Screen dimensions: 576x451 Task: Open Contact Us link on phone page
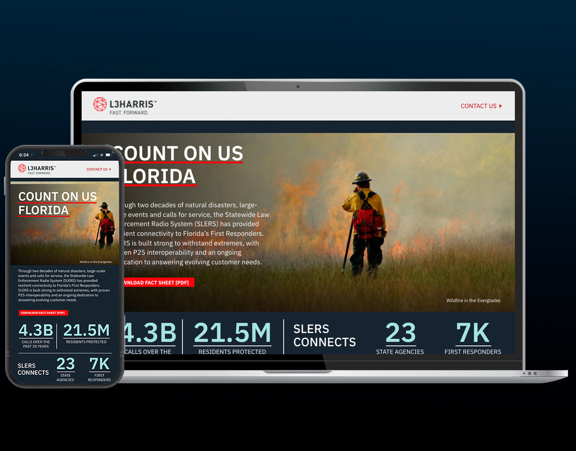99,169
